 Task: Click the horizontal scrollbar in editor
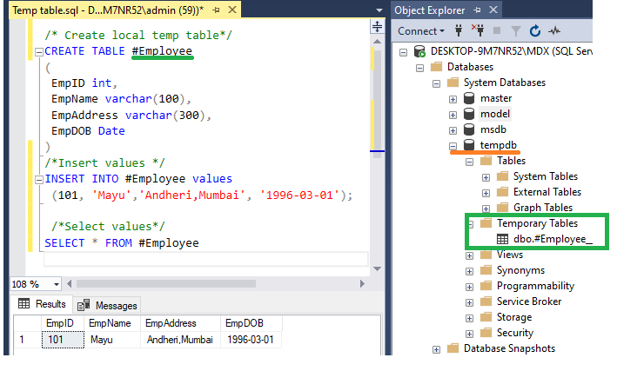click(x=166, y=284)
